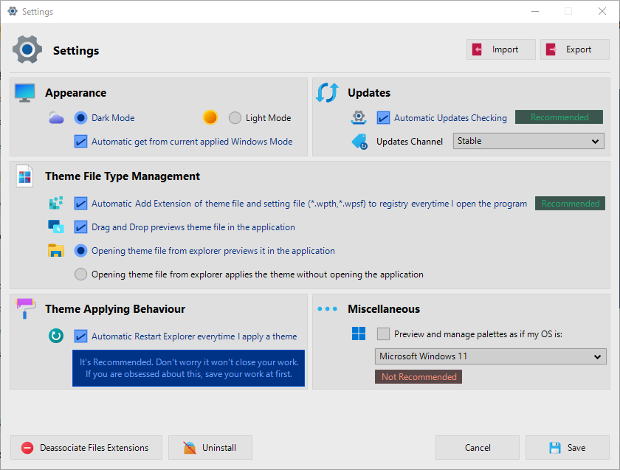The width and height of the screenshot is (620, 470).
Task: Click Recommended badge beside Automatic Updates Checking
Action: 559,117
